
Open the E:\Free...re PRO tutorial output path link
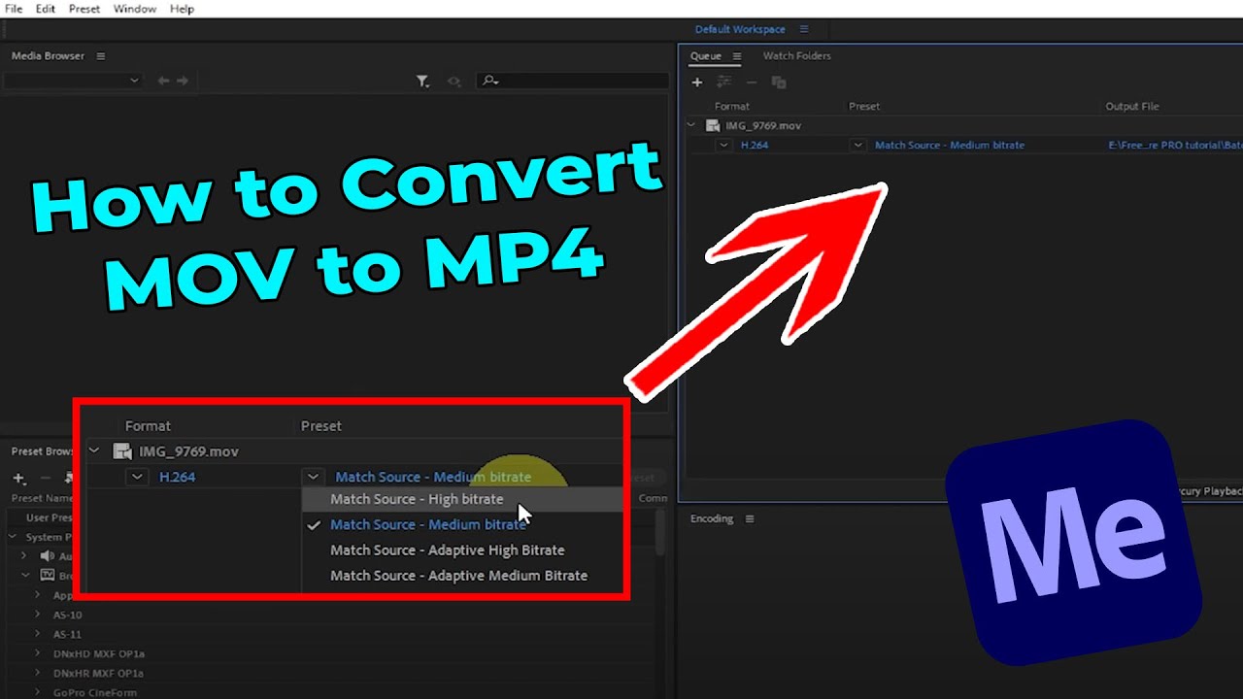coord(1175,146)
